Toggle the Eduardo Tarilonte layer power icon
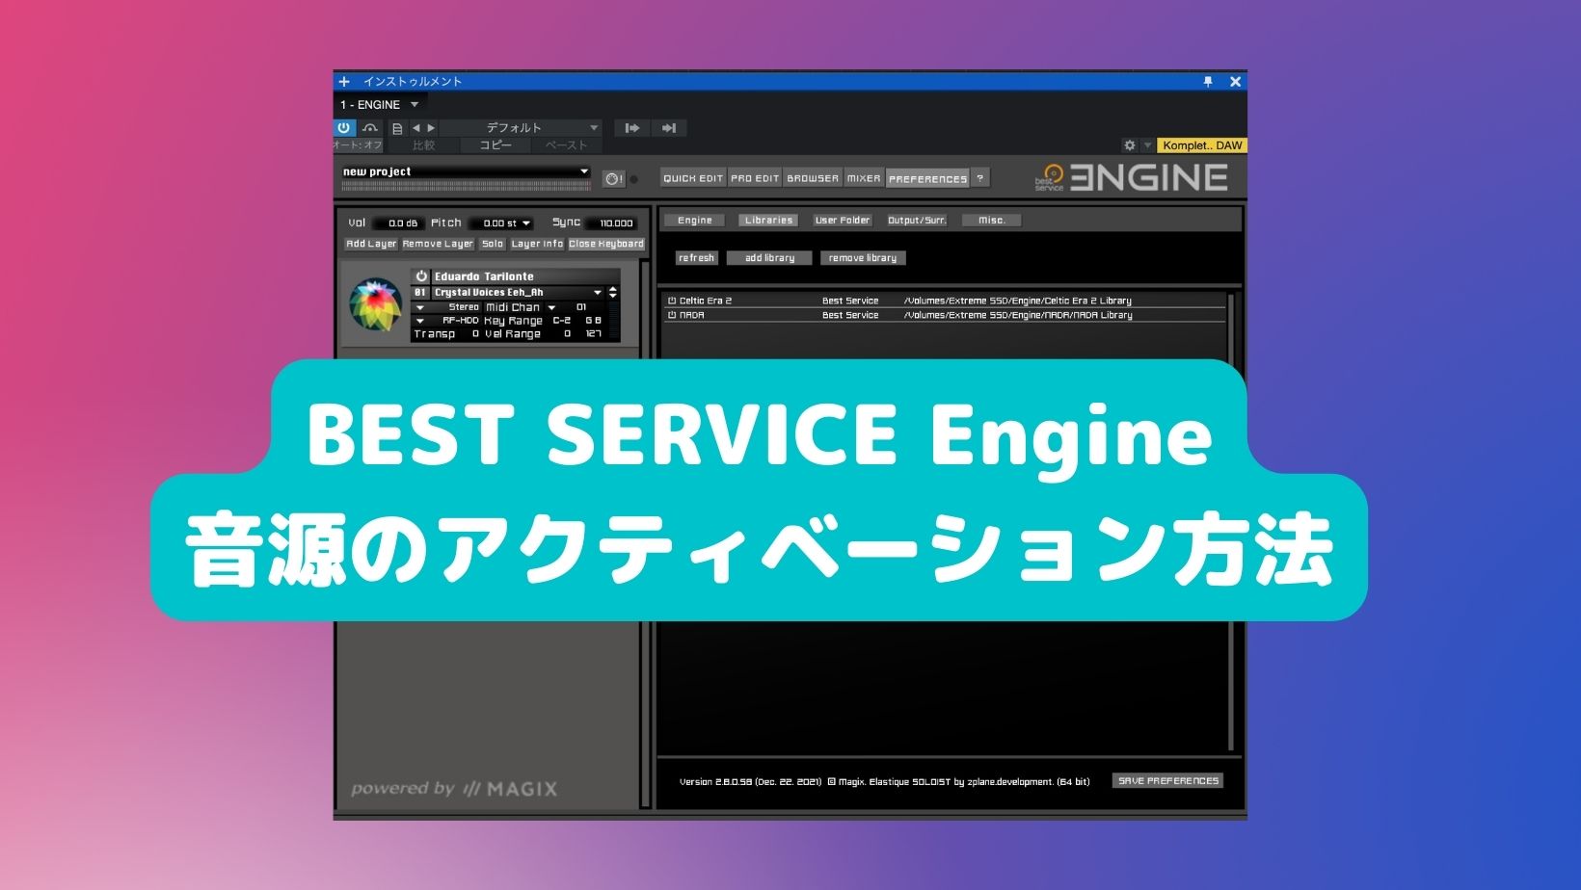The height and width of the screenshot is (890, 1581). [x=421, y=276]
